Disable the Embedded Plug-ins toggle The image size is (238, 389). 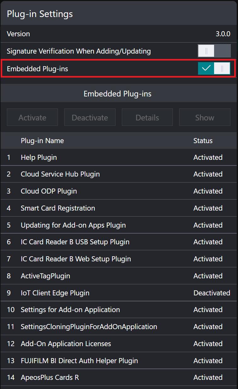tap(214, 68)
